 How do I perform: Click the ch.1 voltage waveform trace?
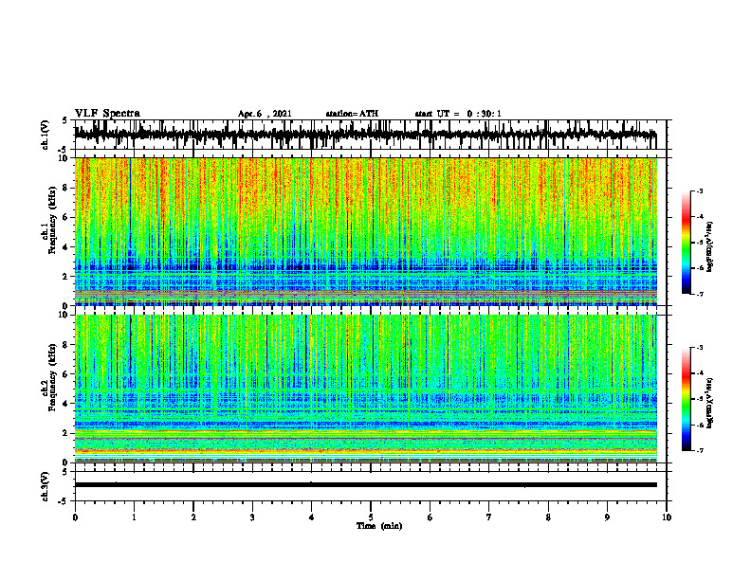coord(365,135)
